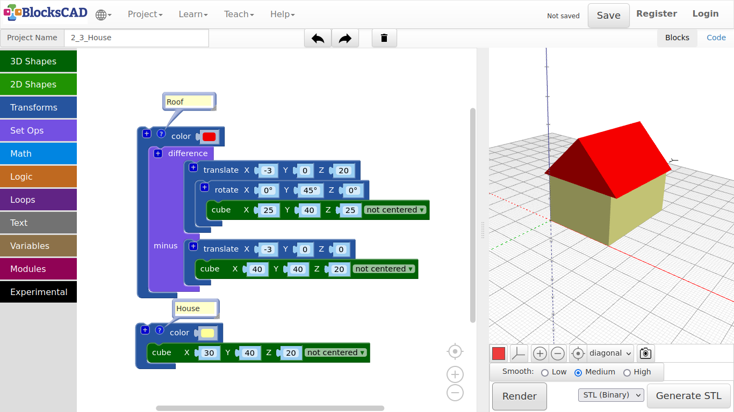Select Medium smoothness option

[578, 372]
